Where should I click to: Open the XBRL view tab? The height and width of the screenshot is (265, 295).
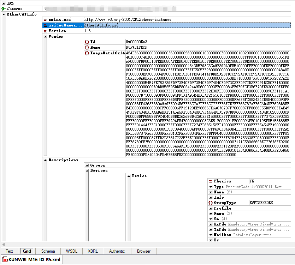(x=93, y=251)
